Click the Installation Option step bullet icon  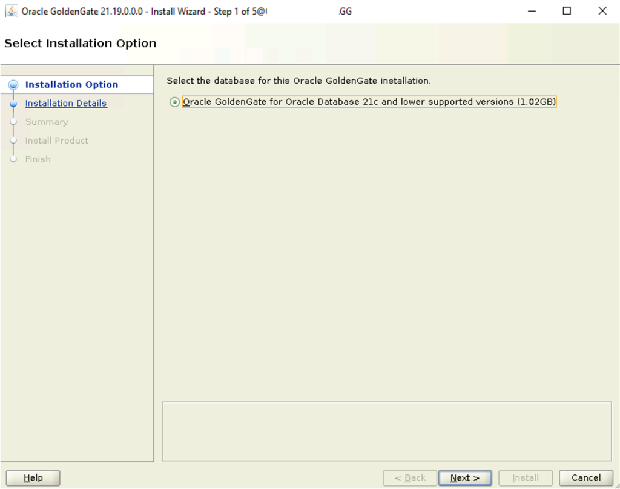tap(13, 85)
